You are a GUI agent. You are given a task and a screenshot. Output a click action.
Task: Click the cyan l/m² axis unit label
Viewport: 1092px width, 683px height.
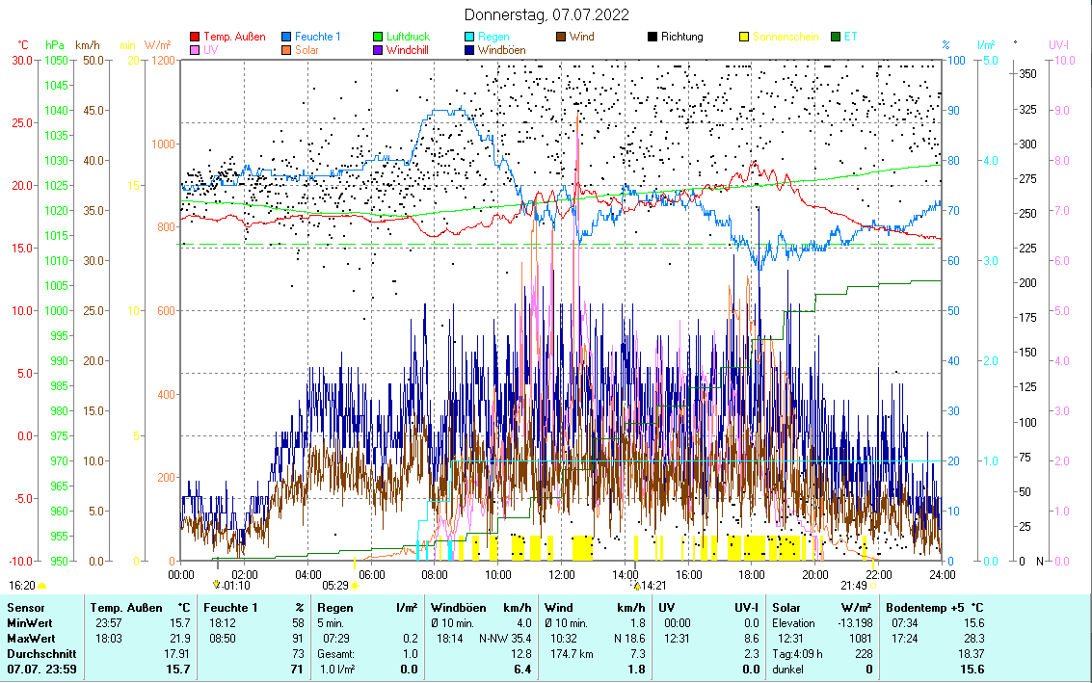(x=985, y=45)
